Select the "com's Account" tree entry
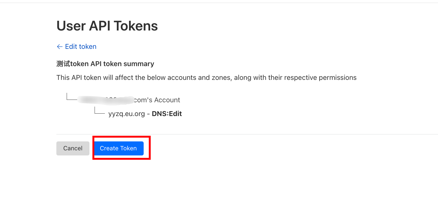Screen dimensions: 438x197 [x=157, y=100]
